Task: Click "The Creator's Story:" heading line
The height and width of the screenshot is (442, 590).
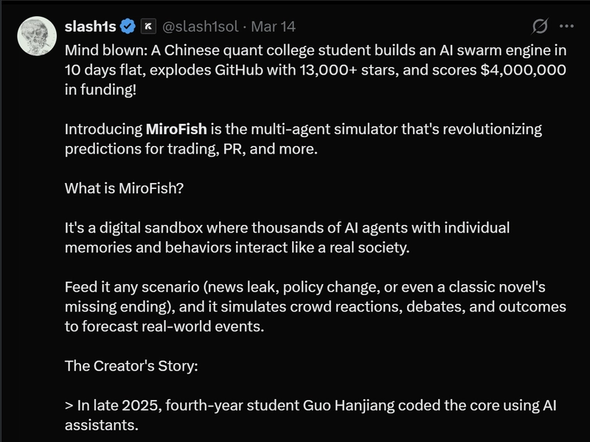Action: coord(131,365)
